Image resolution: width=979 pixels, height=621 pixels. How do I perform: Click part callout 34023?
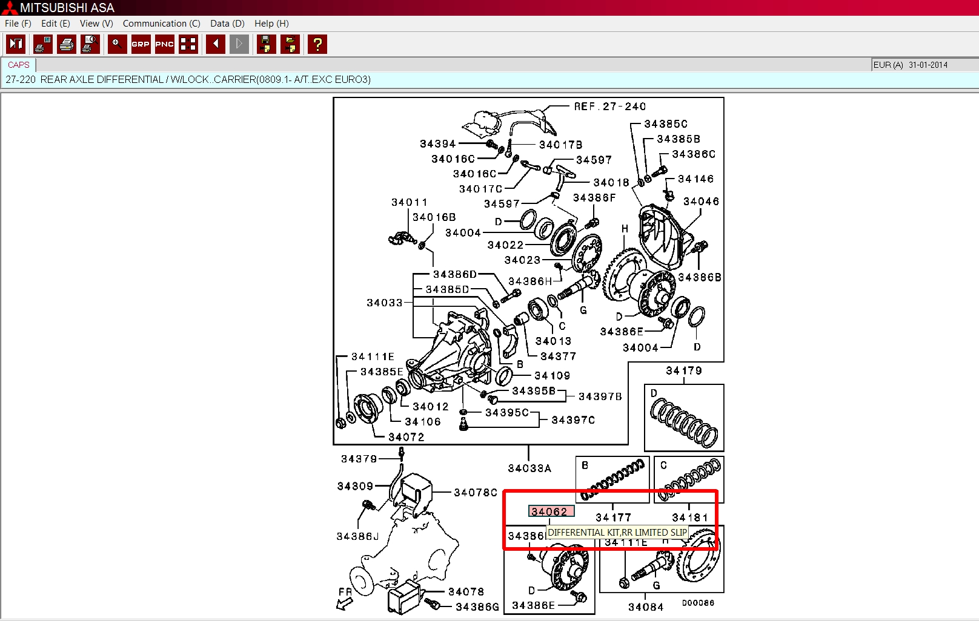pos(522,260)
